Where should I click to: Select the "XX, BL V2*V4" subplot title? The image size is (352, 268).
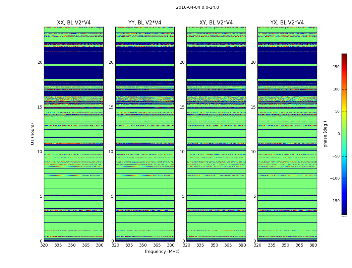tap(74, 23)
